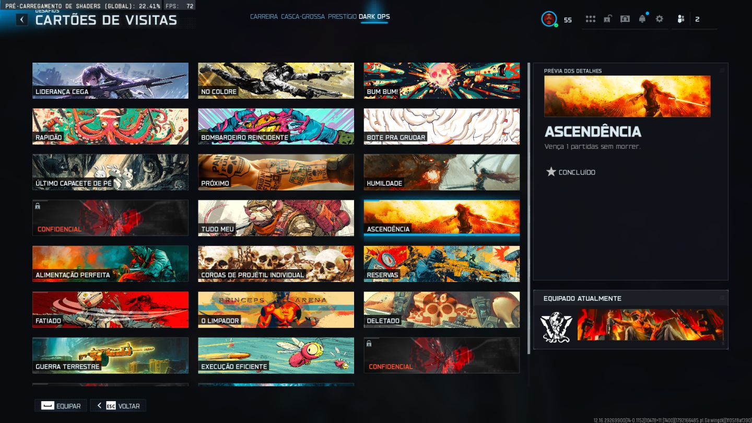Viewport: 752px width, 423px height.
Task: Click the star icon beside Concluído
Action: click(x=551, y=172)
